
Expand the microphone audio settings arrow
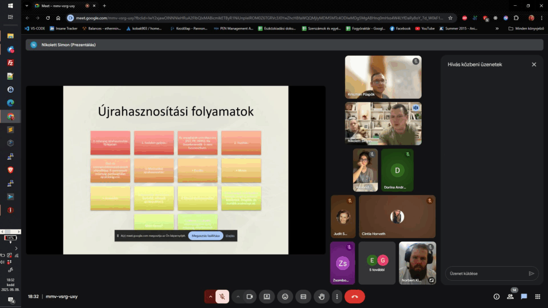coord(210,296)
